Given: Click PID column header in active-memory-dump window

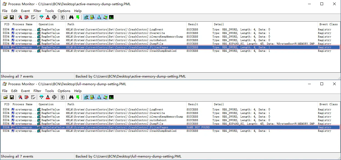Looking at the screenshot, I should pos(6,24).
